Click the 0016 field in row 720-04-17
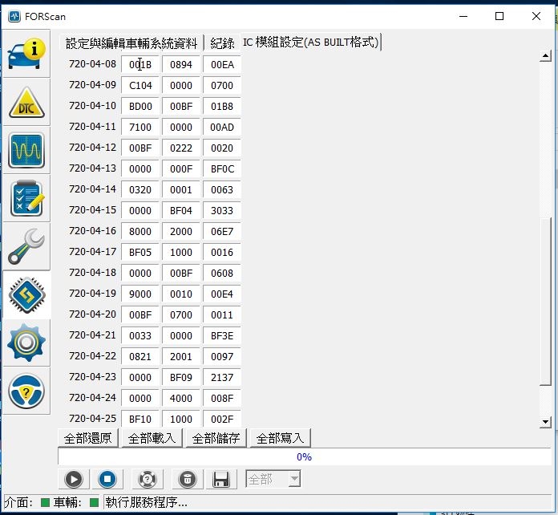Viewport: 558px width, 515px height. pyautogui.click(x=222, y=252)
